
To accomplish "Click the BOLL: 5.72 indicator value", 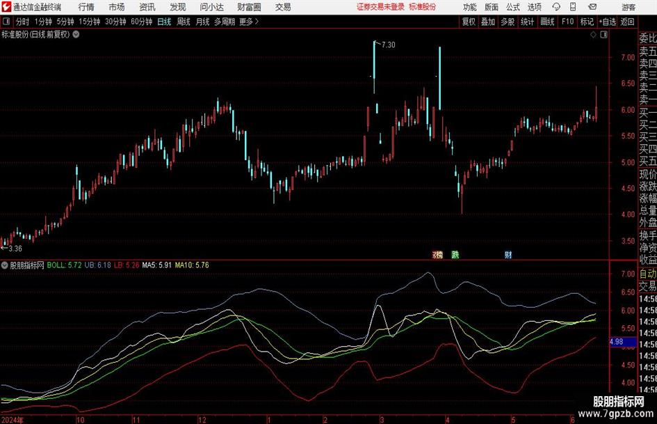I will 64,265.
